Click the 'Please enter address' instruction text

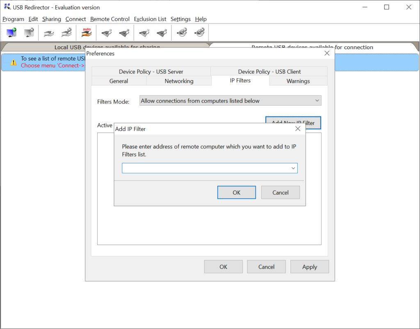click(x=209, y=150)
